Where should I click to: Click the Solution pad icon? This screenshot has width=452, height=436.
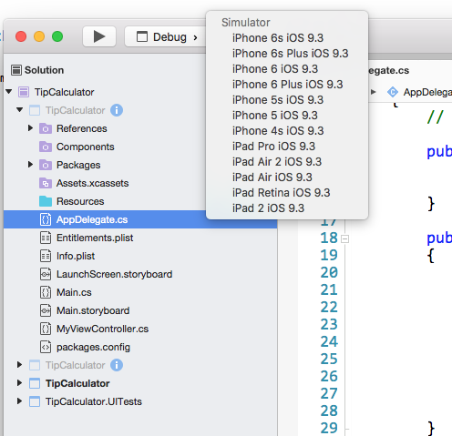coord(16,70)
